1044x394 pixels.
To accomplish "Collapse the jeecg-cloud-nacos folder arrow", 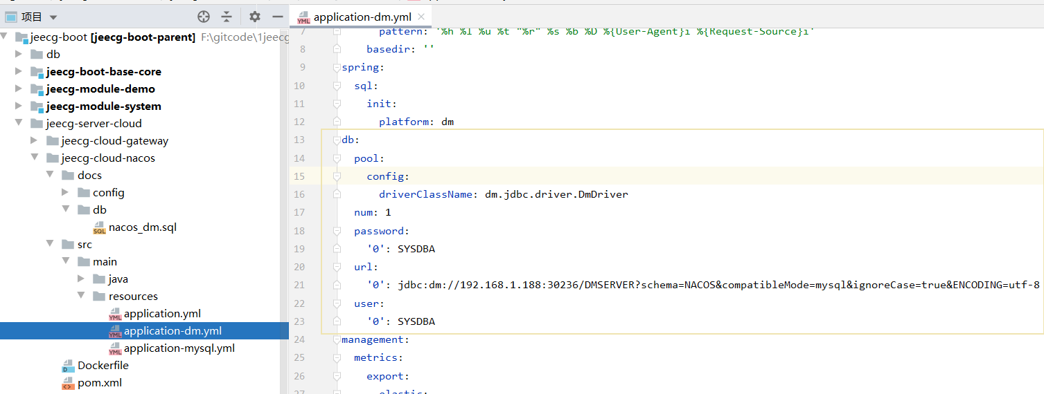I will click(35, 158).
